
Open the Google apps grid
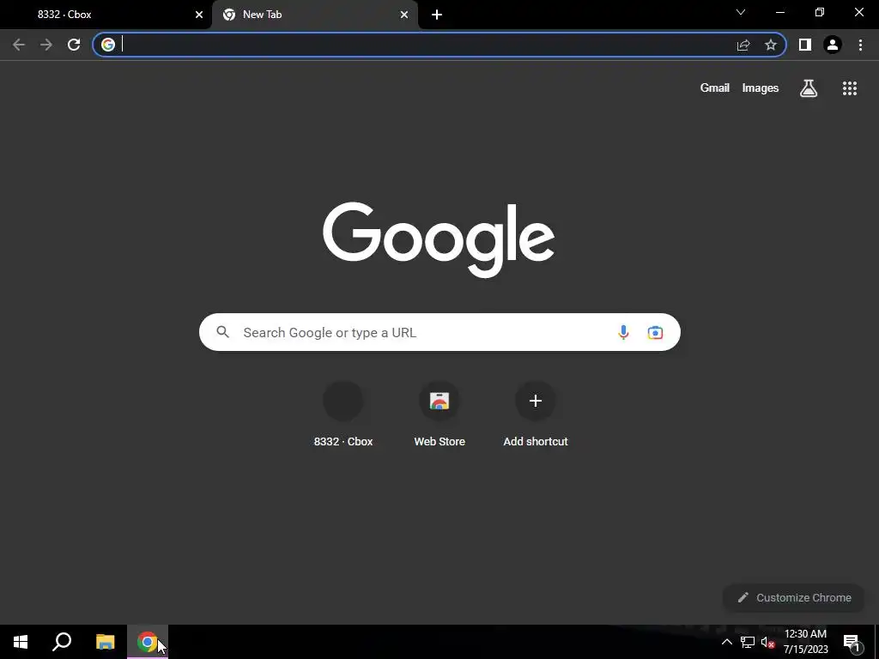pyautogui.click(x=850, y=88)
